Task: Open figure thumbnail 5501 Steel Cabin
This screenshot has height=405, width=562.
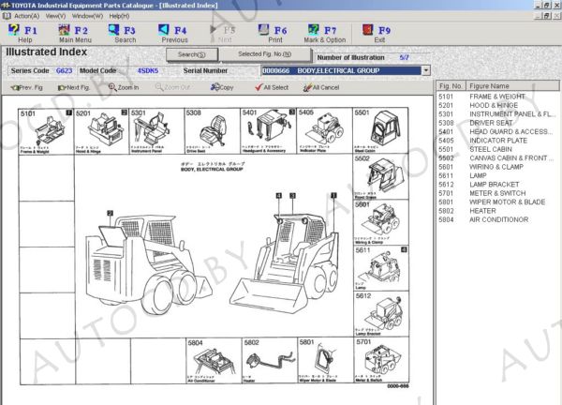Action: click(380, 131)
